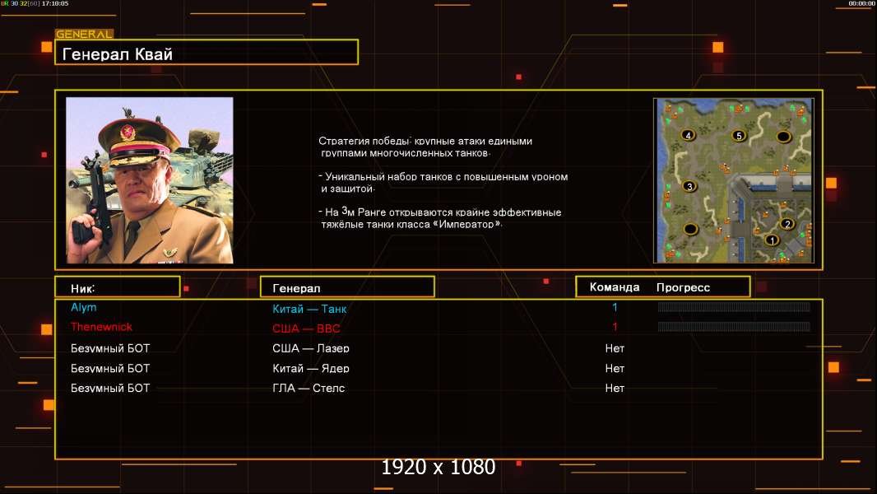Click the 'Команда' column header
Screen dimensions: 877x494
pos(614,287)
